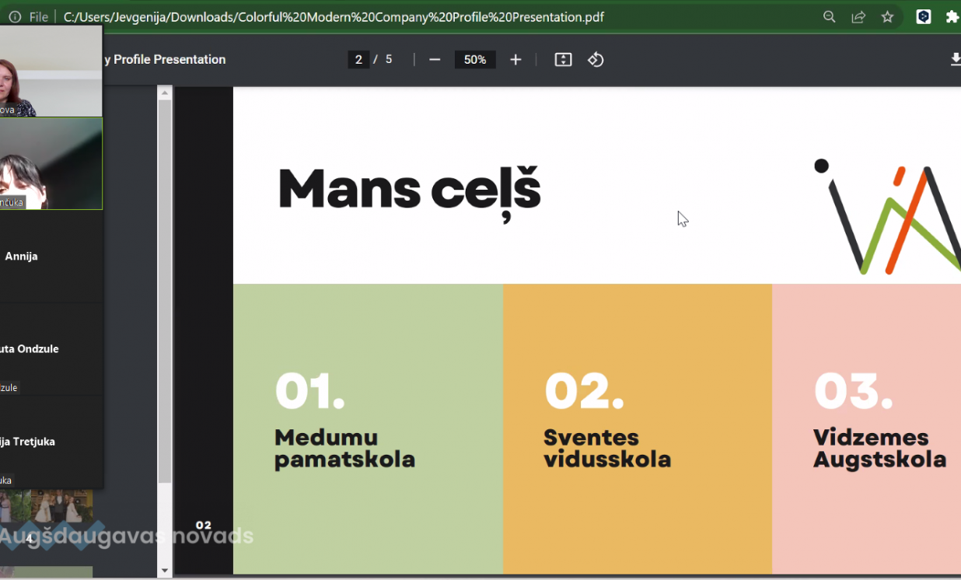The image size is (961, 580).
Task: Download the PDF file
Action: (955, 60)
